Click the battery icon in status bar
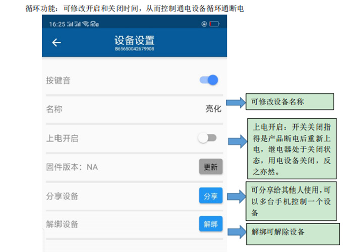This screenshot has height=252, width=348. (x=214, y=24)
